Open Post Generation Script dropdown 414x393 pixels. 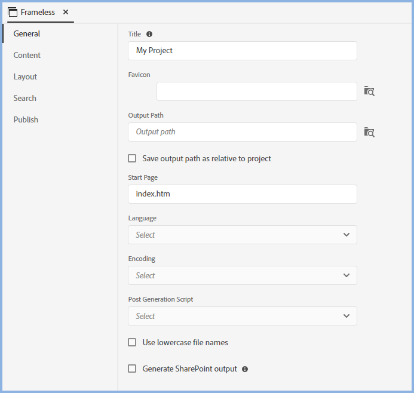(x=242, y=316)
